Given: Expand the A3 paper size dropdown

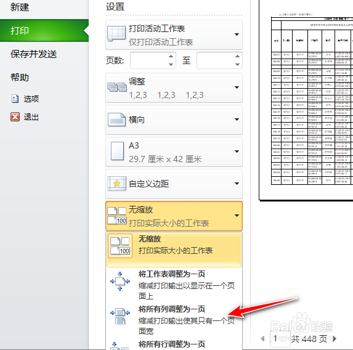Looking at the screenshot, I should (237, 152).
